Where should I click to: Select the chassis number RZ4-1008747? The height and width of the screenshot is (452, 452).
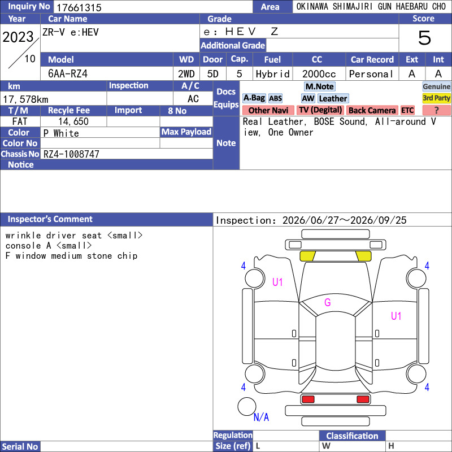pos(71,154)
